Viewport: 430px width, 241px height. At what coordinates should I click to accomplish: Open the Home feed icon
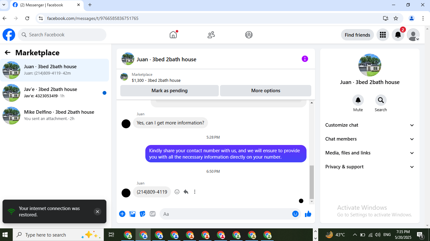click(x=173, y=35)
